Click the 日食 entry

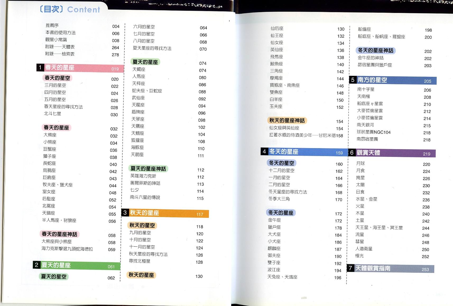[x=360, y=192]
